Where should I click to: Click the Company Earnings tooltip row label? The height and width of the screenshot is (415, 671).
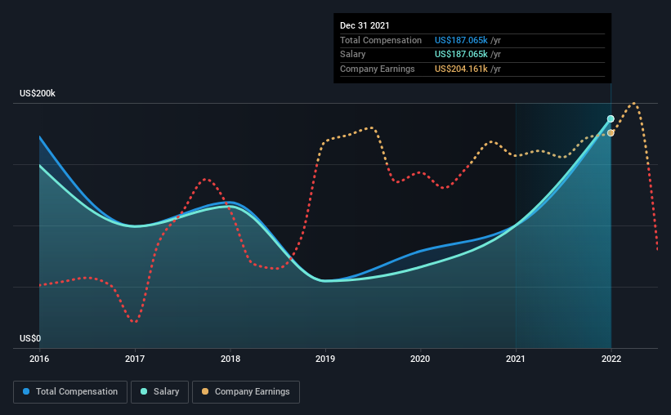click(377, 69)
